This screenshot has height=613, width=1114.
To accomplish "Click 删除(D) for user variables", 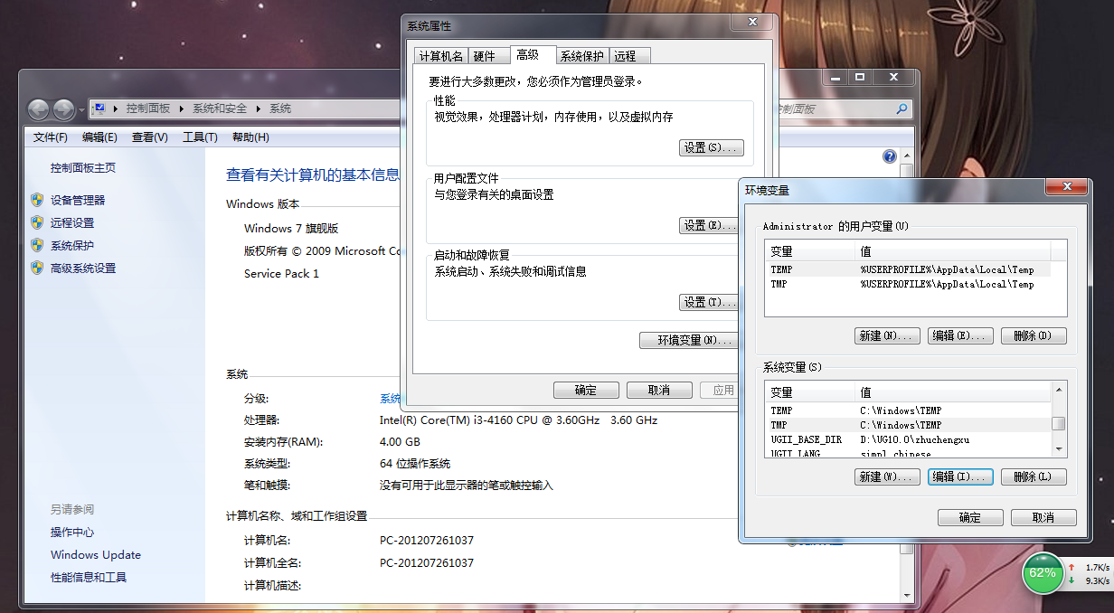I will 1034,335.
